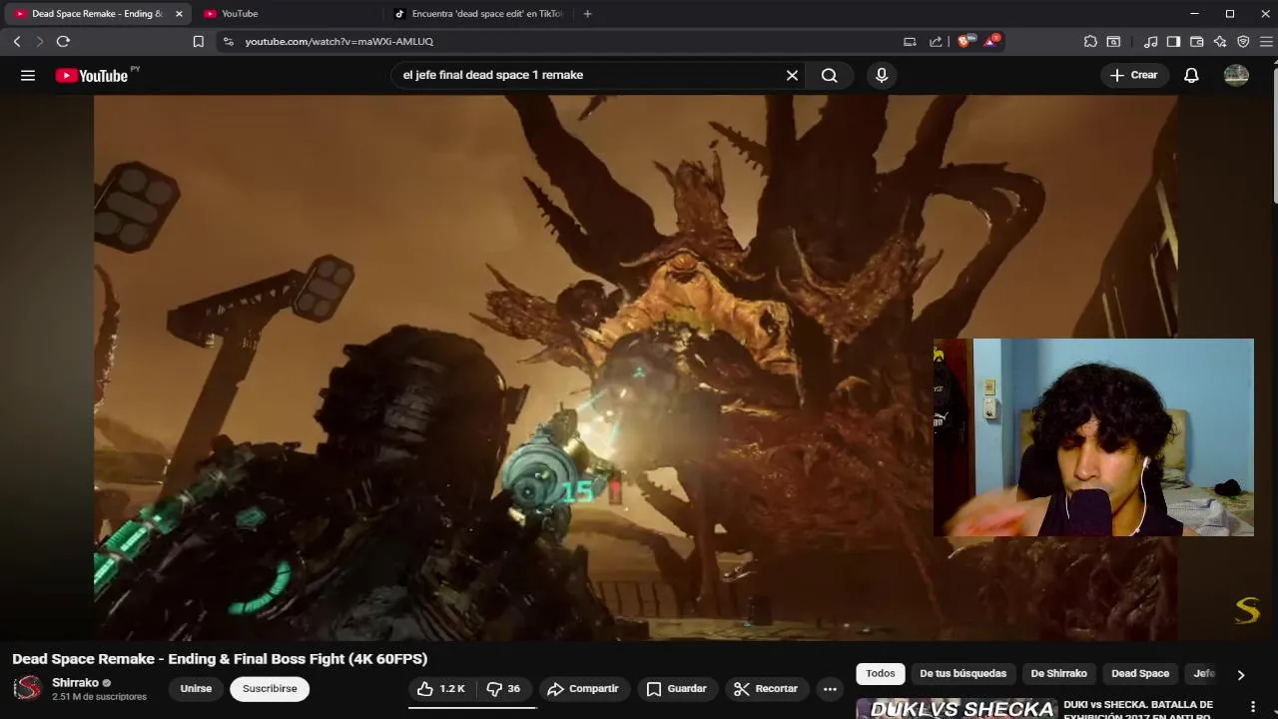Select the Todos filter chip

click(881, 674)
